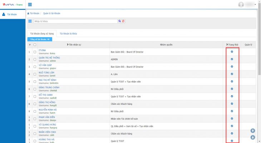Click the scroll-to-bottom arrow button
Viewport: 261px width, 143px height.
click(253, 137)
